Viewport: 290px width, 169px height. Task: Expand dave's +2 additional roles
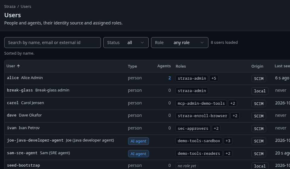point(235,116)
